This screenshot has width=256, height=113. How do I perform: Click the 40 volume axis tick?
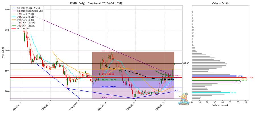click(x=222, y=102)
